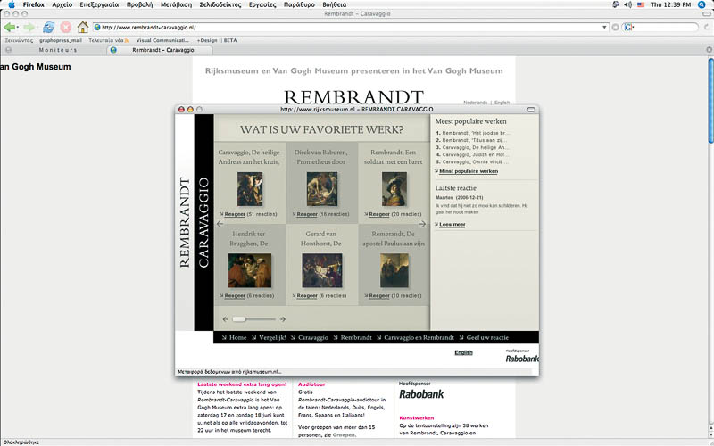Click Rembrandt apostel Paulus thumbnail
This screenshot has height=446, width=714.
[394, 271]
